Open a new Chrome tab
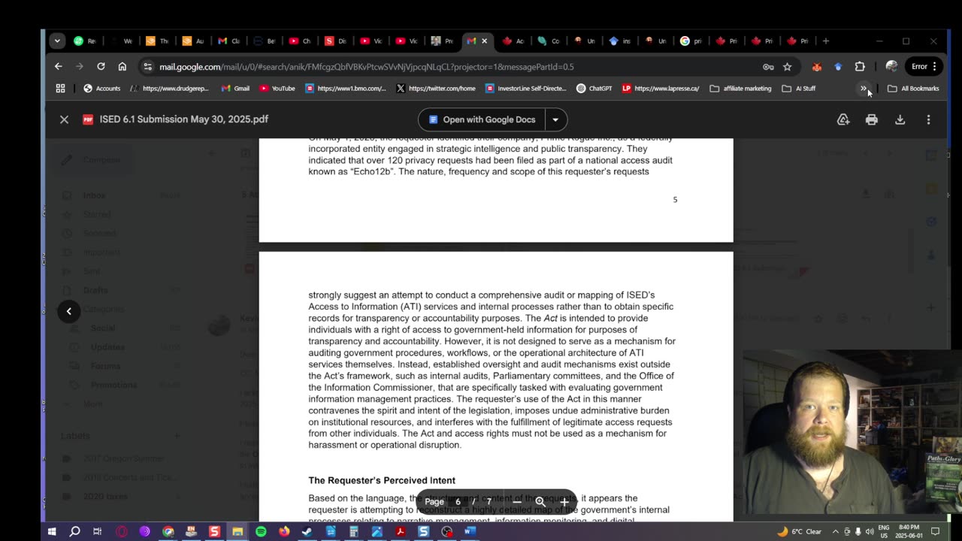Image resolution: width=962 pixels, height=541 pixels. 826,41
